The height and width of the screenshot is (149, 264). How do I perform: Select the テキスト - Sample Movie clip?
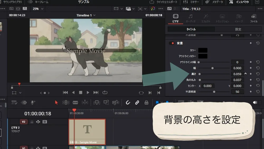[87, 132]
